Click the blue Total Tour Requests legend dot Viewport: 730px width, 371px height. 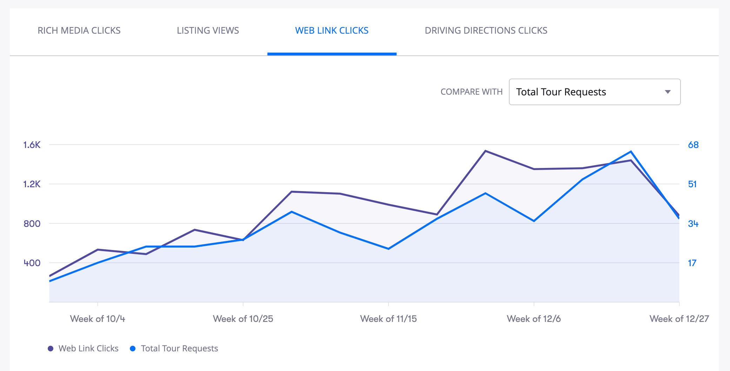point(133,349)
